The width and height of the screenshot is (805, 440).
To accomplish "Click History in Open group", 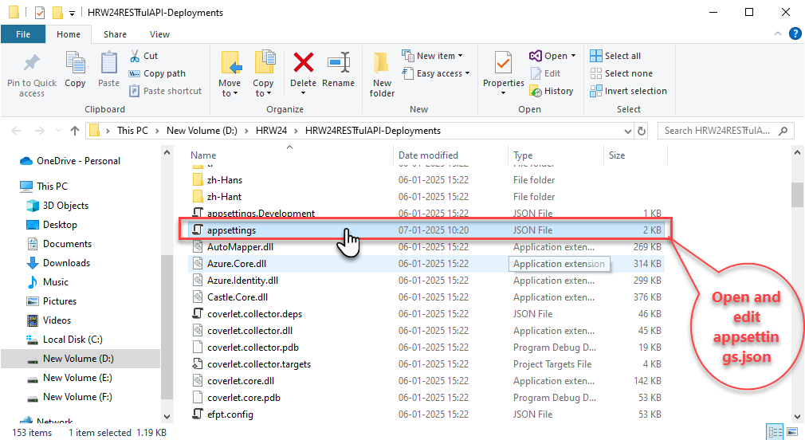I will 552,91.
